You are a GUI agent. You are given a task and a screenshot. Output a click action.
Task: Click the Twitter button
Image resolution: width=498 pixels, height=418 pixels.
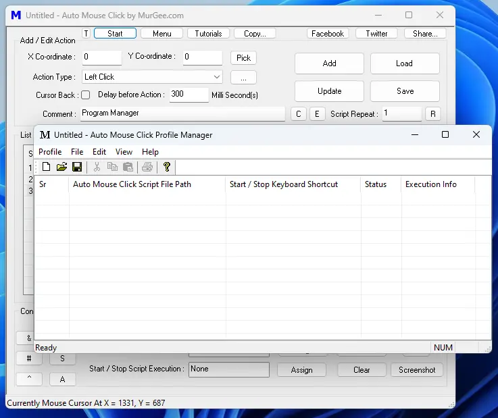coord(376,33)
